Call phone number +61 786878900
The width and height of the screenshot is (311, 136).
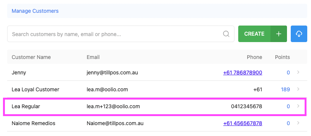pos(243,73)
